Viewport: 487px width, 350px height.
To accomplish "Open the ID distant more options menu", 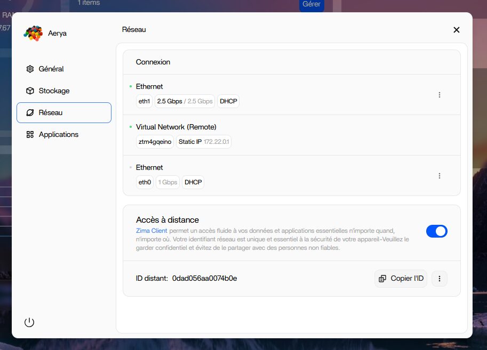I will coord(439,279).
